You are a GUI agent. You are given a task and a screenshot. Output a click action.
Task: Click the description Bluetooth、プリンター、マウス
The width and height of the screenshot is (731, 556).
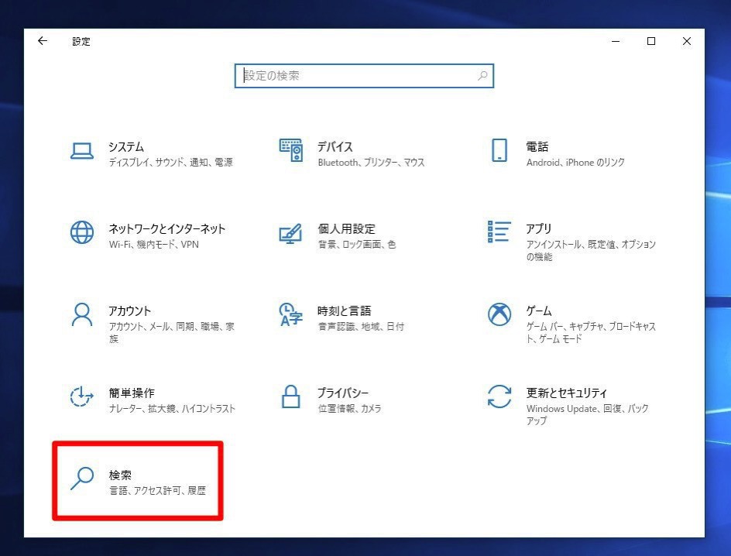(x=371, y=162)
